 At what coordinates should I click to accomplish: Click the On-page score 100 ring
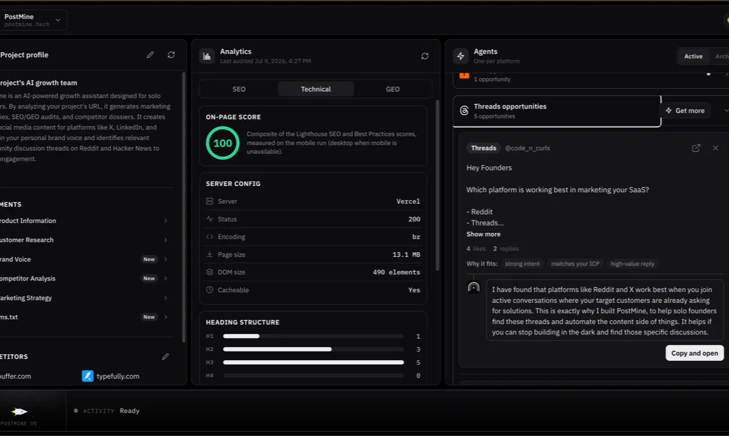tap(223, 143)
